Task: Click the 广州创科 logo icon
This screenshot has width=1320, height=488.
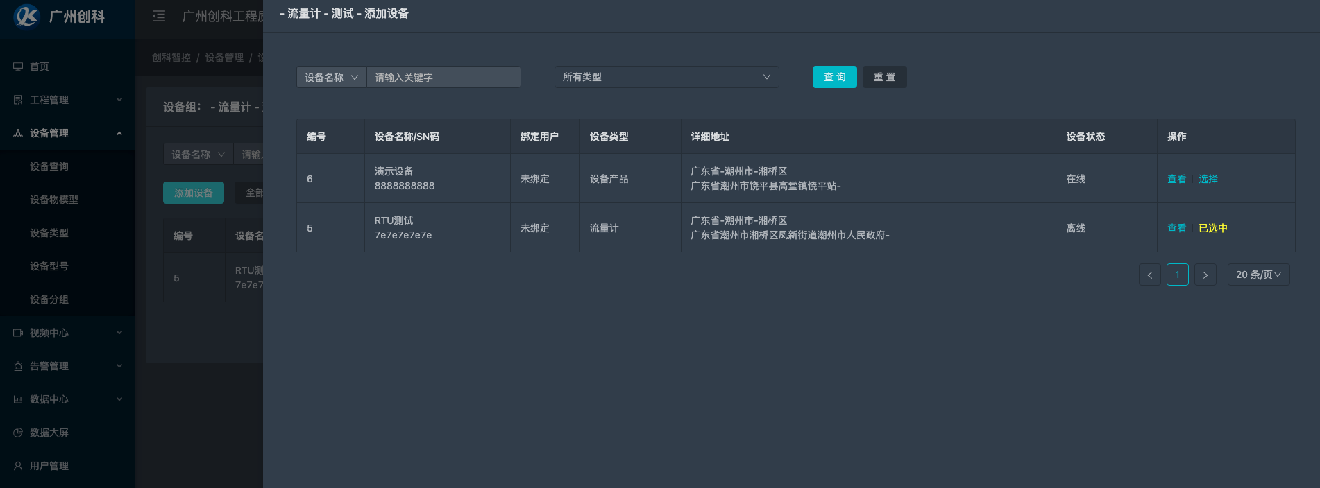Action: [x=27, y=15]
